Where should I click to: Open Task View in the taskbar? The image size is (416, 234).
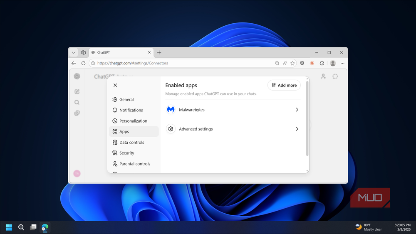(x=33, y=227)
